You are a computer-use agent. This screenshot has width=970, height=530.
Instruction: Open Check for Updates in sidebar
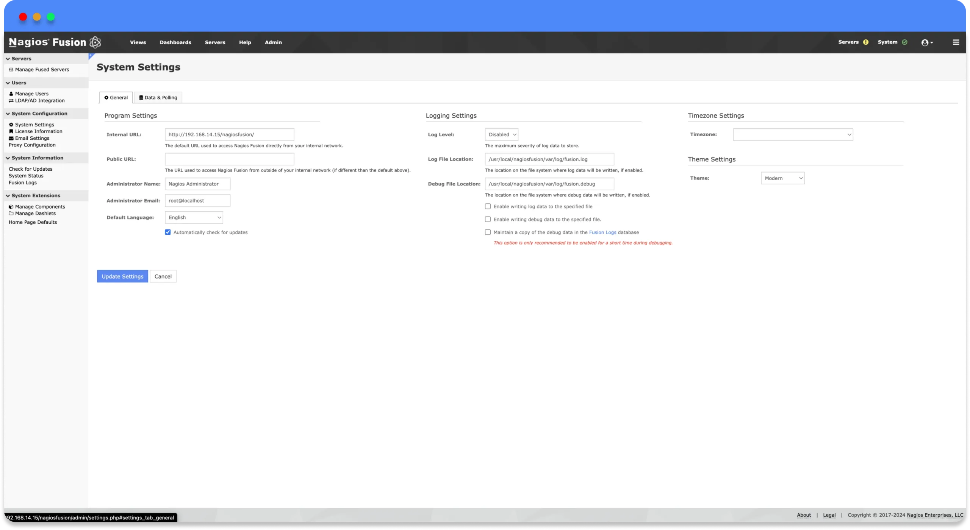(31, 169)
